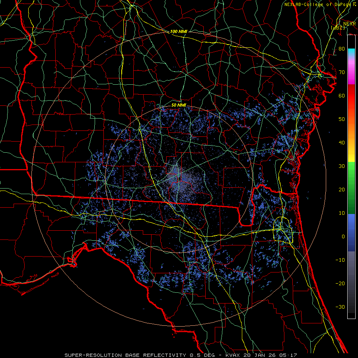Viewport: 358px width, 358px height.
Task: Click the "50" value on the dBZ scale
Action: point(342,119)
